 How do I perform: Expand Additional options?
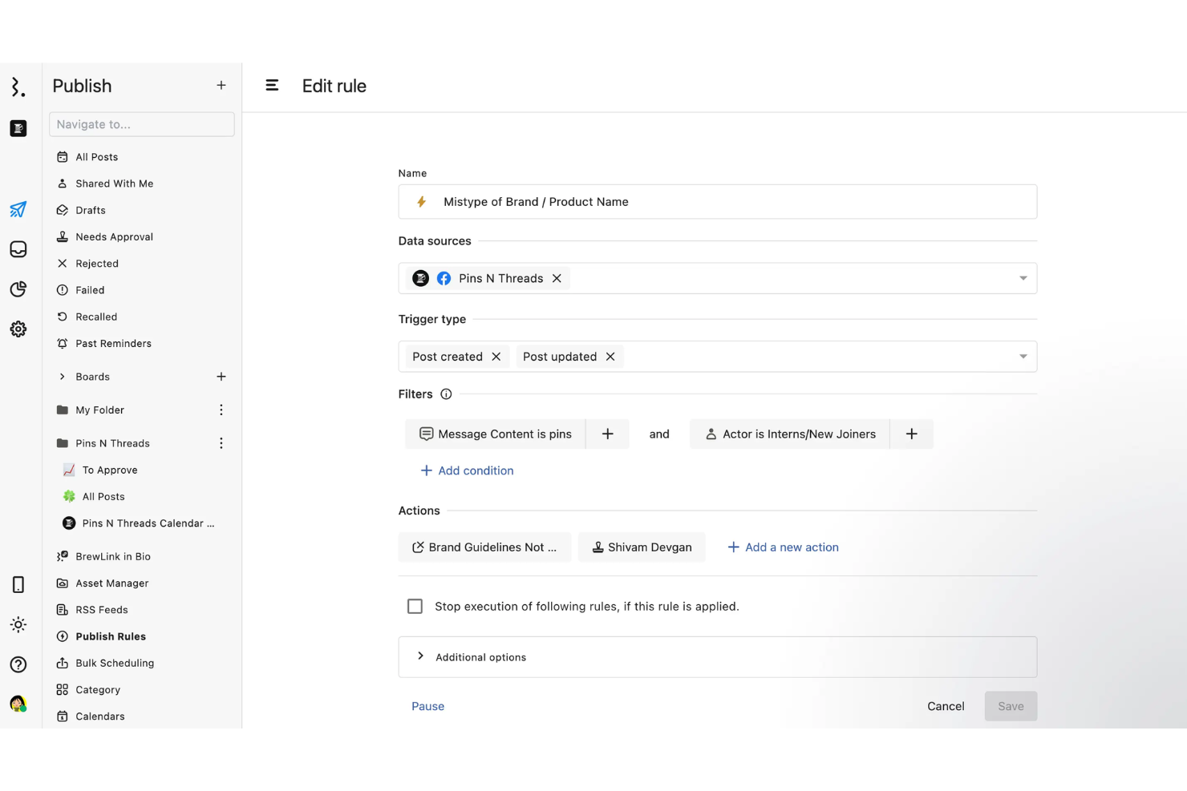pos(717,657)
